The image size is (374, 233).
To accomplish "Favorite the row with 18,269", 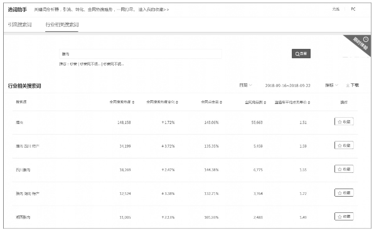I will point(344,169).
